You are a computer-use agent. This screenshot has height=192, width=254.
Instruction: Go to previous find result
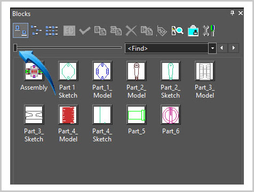point(221,48)
